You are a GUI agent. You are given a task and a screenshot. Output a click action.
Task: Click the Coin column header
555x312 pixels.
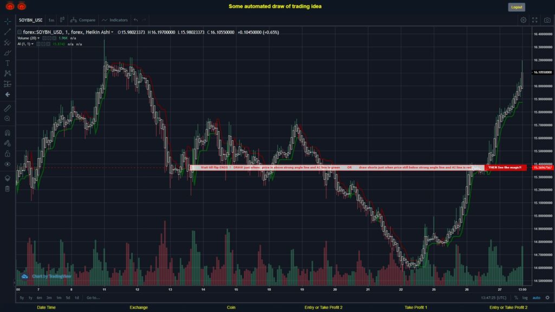[x=231, y=308]
